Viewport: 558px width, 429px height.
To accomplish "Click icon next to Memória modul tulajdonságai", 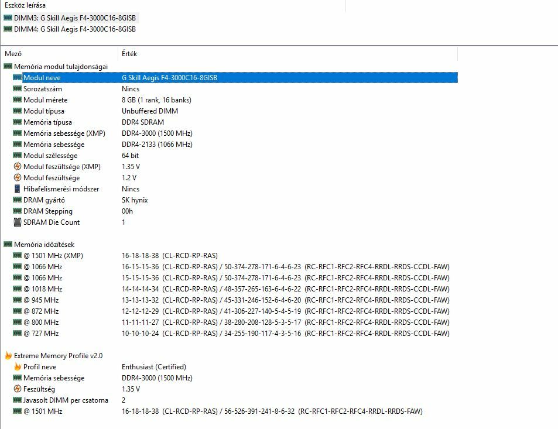I will [x=8, y=66].
